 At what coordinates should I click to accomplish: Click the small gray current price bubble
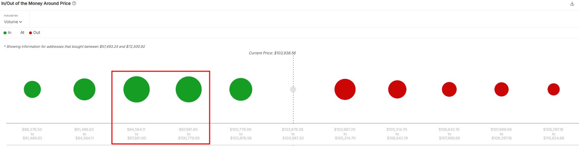(293, 89)
